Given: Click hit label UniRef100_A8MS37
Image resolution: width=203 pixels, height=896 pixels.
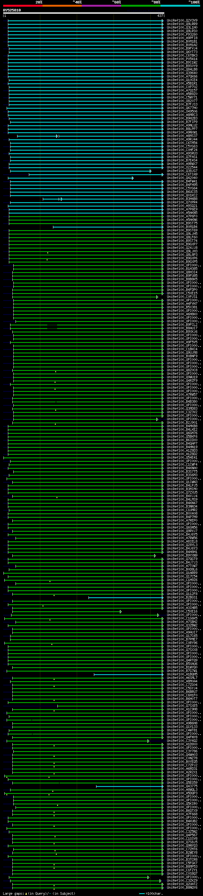Looking at the screenshot, I should click(x=182, y=136).
